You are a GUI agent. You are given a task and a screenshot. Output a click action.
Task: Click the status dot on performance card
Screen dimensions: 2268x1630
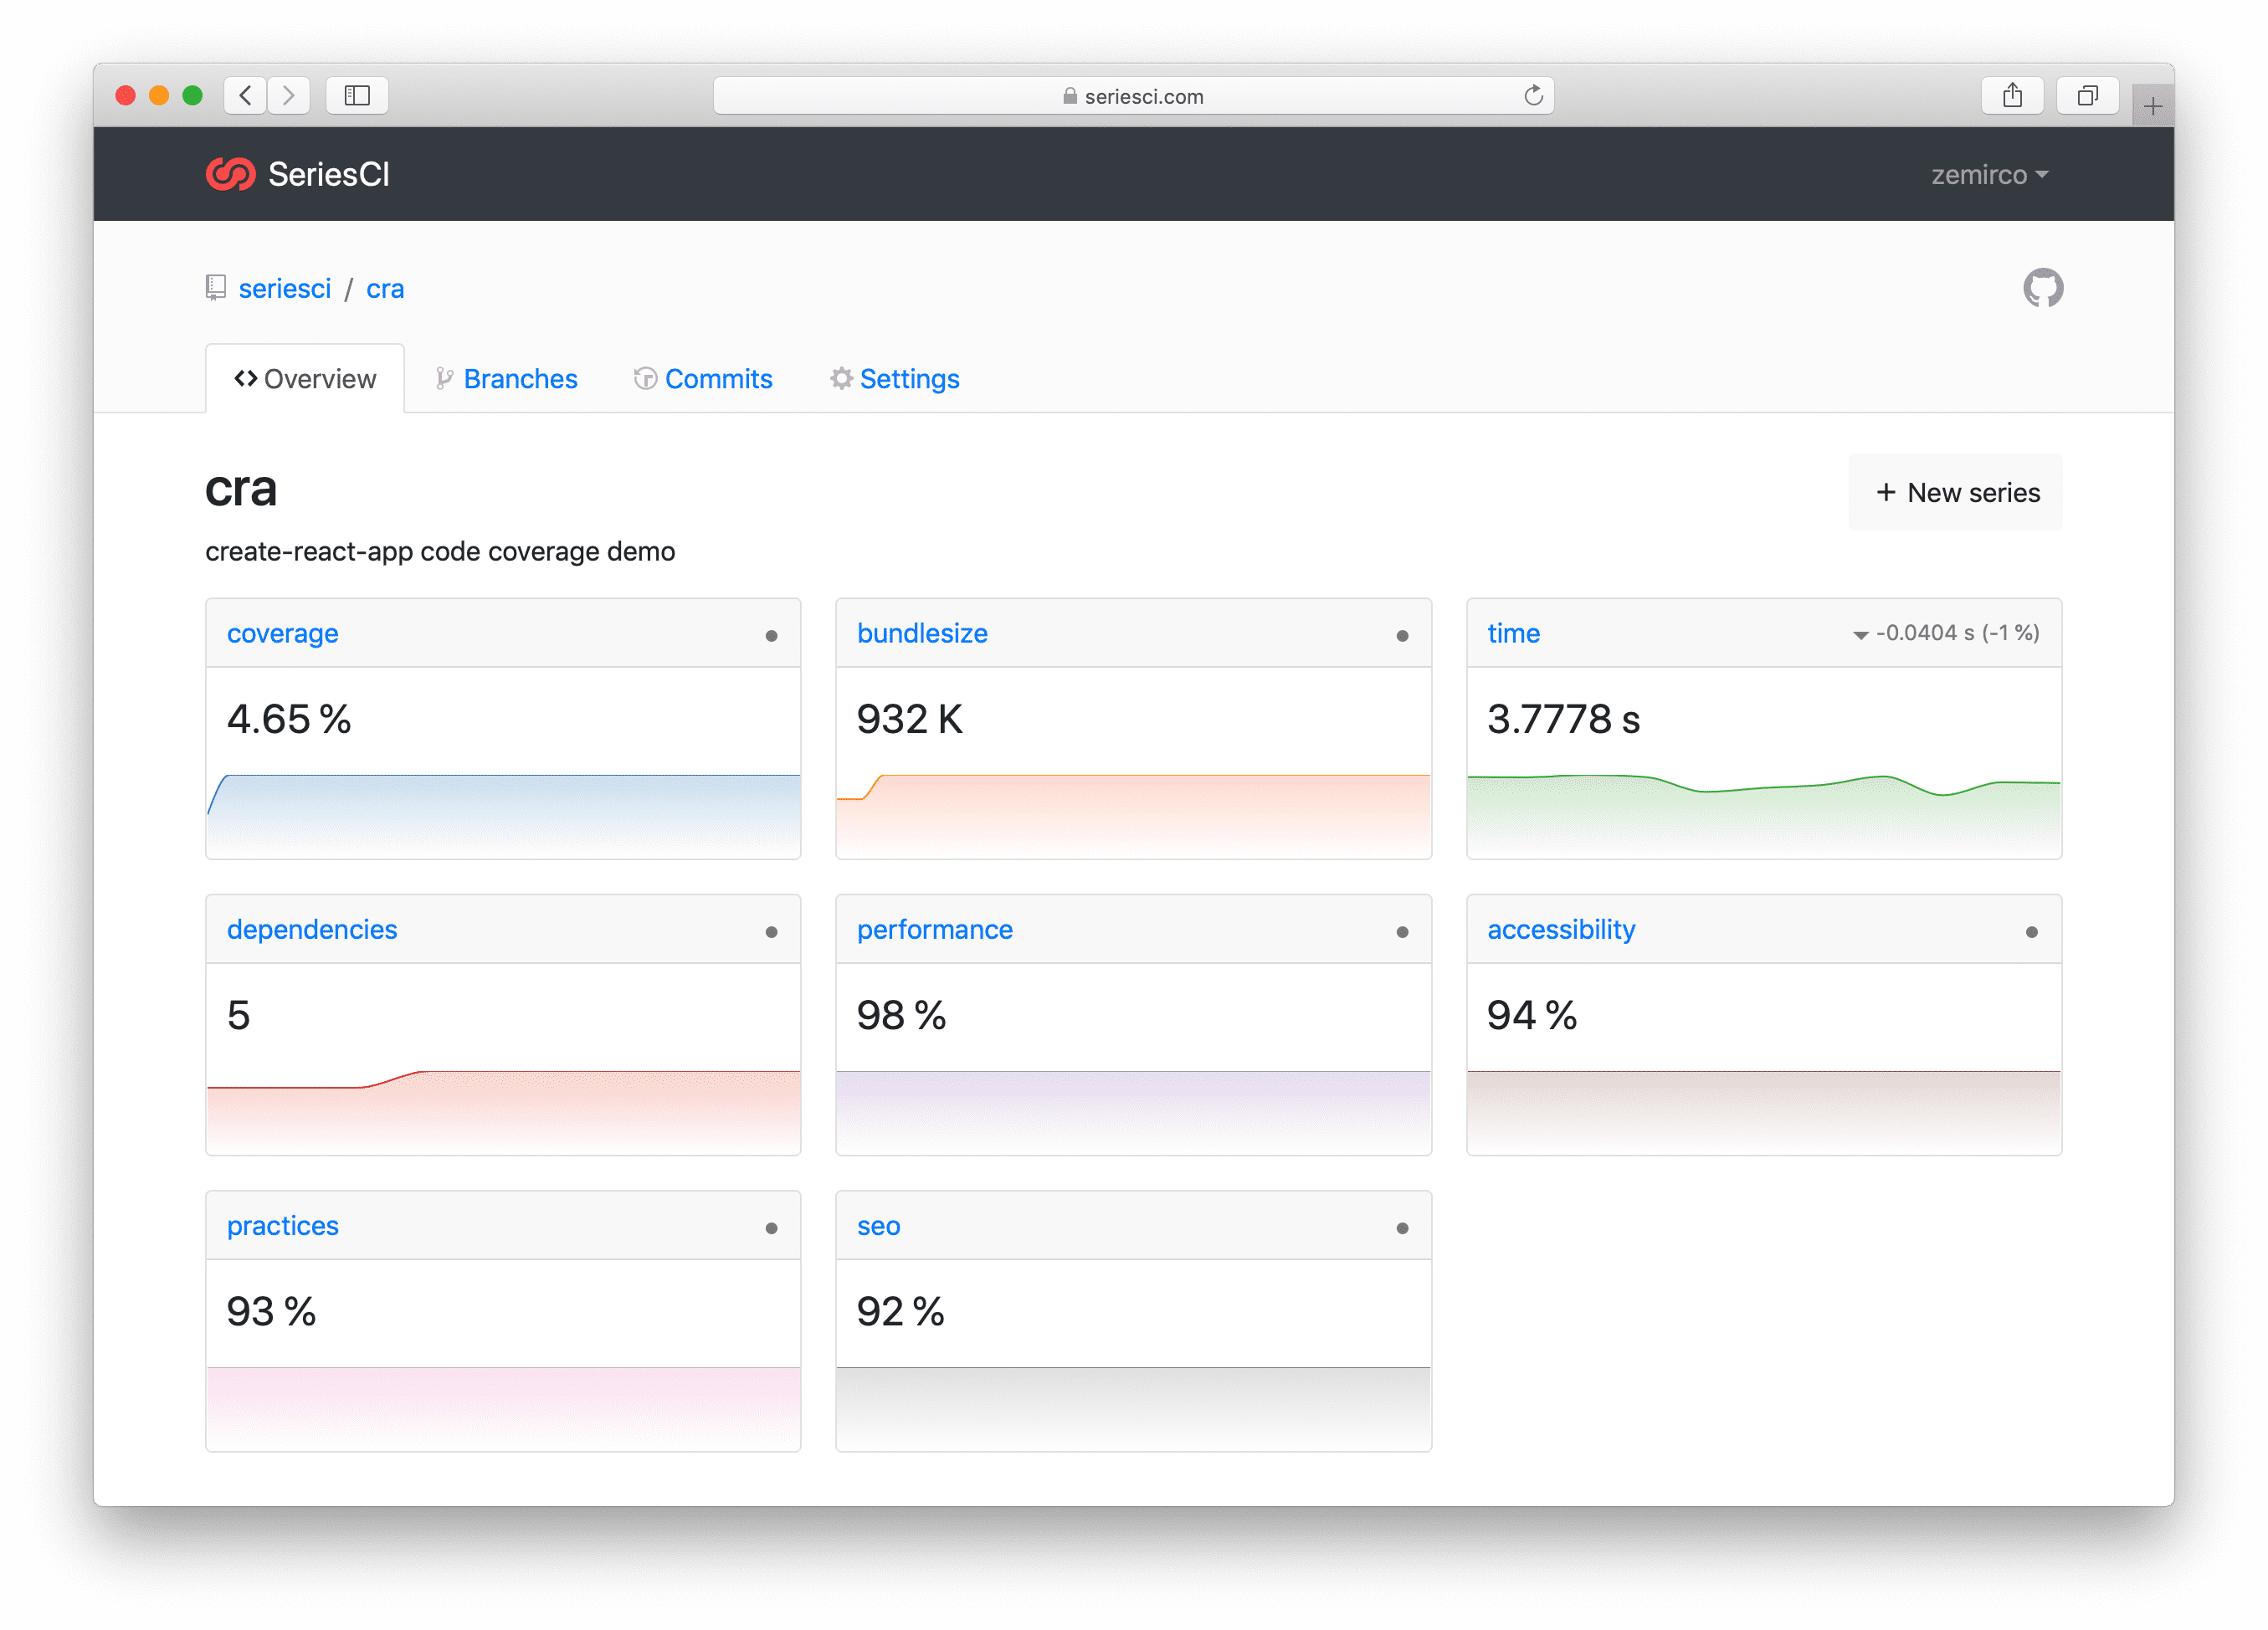(x=1402, y=932)
